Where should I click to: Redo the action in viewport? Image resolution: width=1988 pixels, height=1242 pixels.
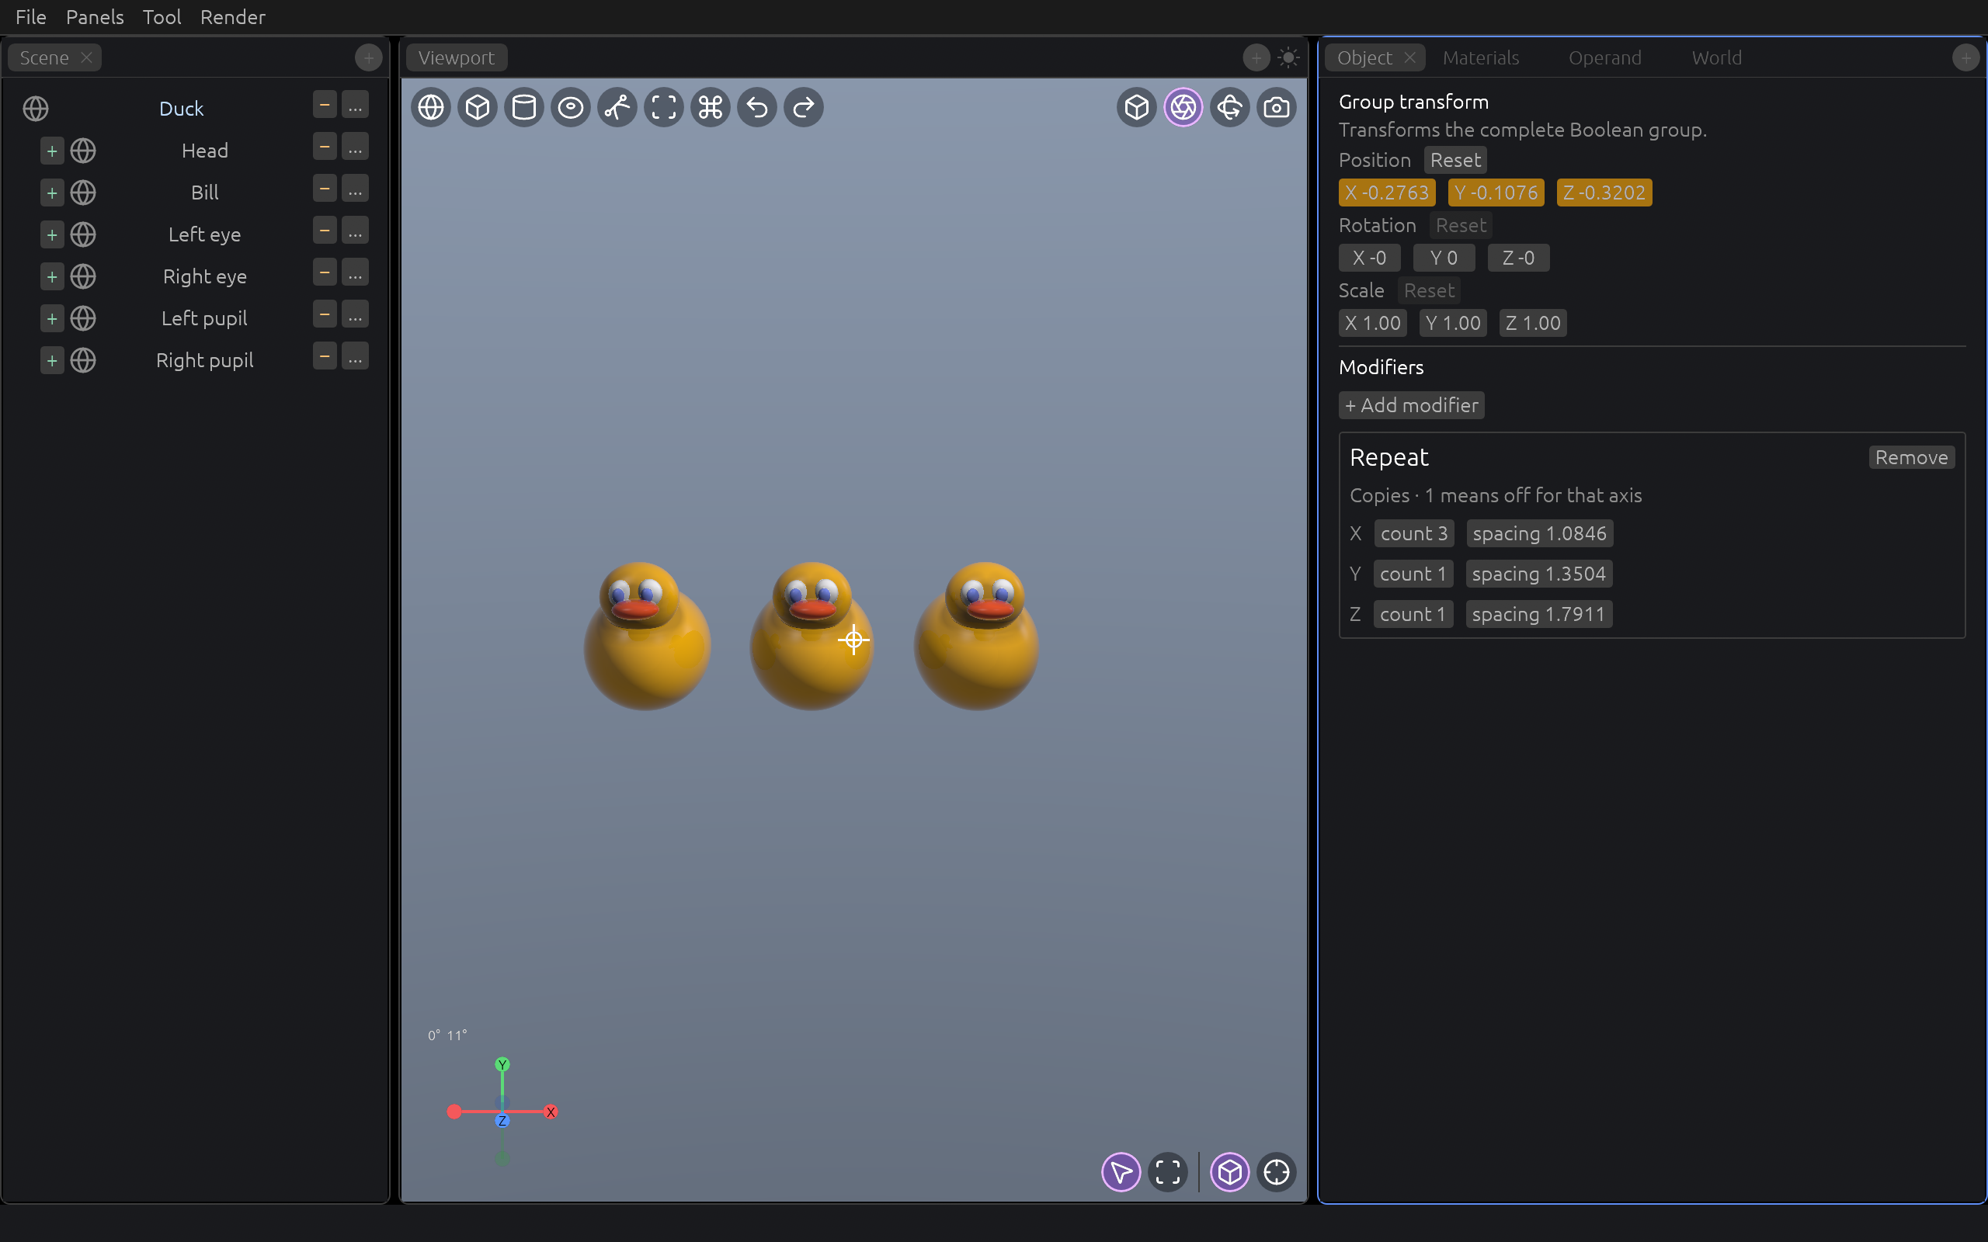(804, 108)
